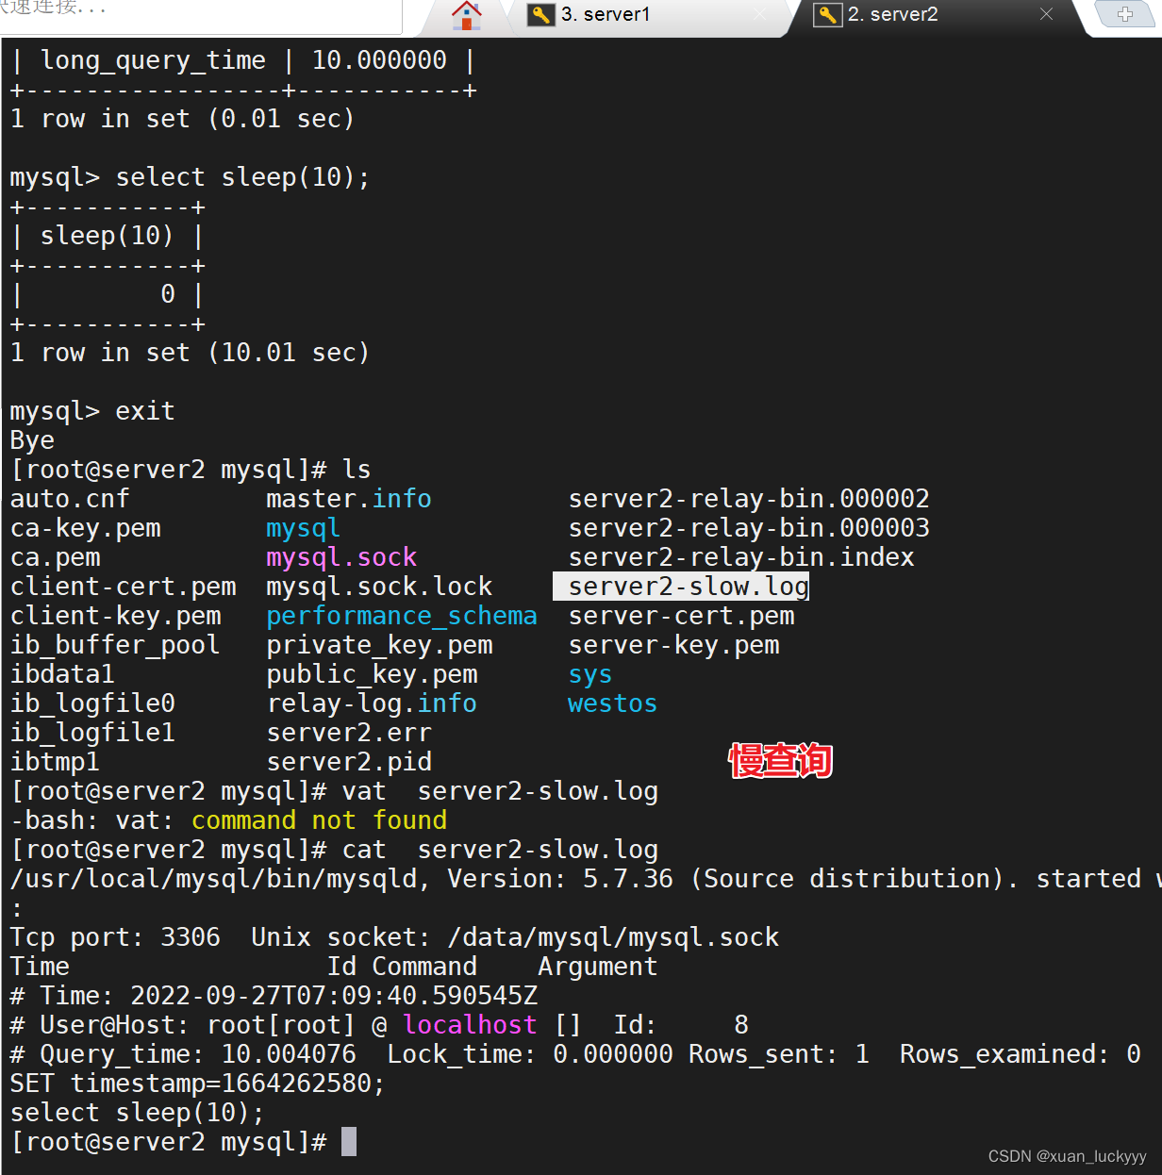Click the highlighted server2-slow.log filename

point(689,587)
